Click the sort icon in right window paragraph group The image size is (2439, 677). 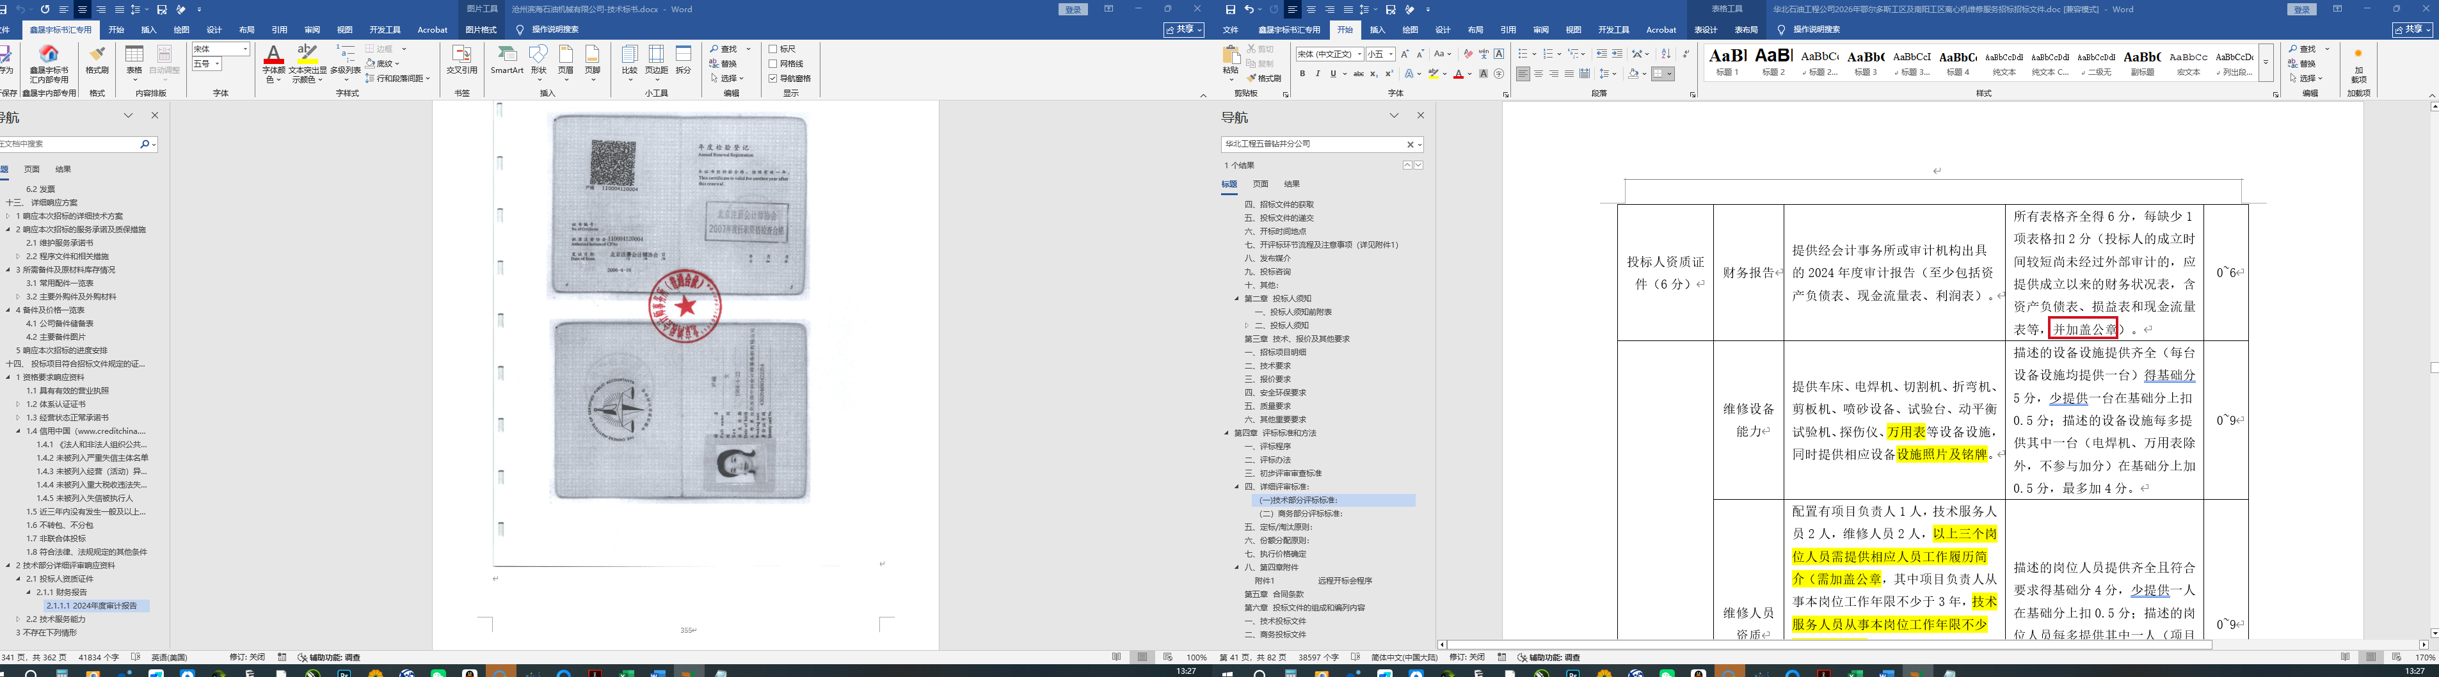tap(1665, 54)
